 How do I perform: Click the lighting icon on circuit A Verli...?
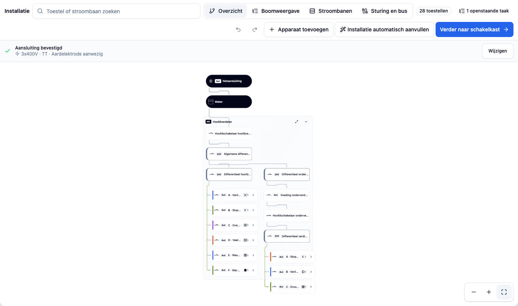click(245, 195)
